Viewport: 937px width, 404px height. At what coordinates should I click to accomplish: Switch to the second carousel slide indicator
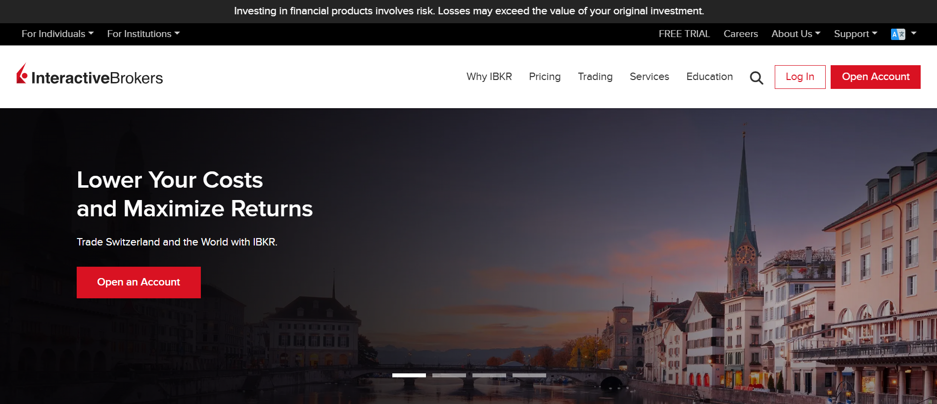click(449, 375)
